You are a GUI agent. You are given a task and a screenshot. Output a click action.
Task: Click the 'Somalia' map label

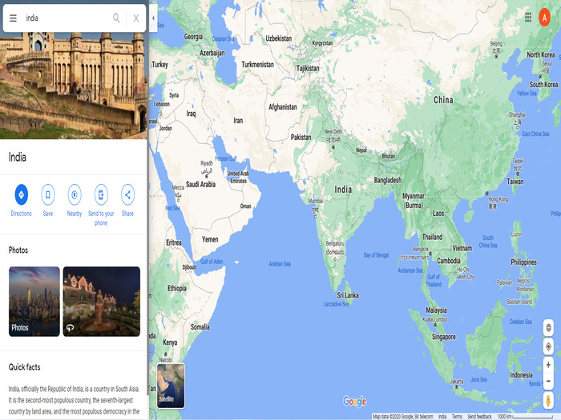tap(200, 326)
